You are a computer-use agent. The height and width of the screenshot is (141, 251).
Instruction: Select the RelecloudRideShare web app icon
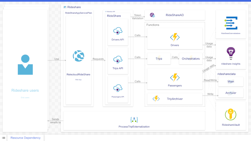(x=78, y=56)
